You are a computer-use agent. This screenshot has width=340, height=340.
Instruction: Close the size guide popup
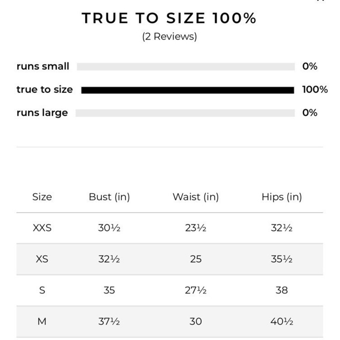click(x=321, y=1)
